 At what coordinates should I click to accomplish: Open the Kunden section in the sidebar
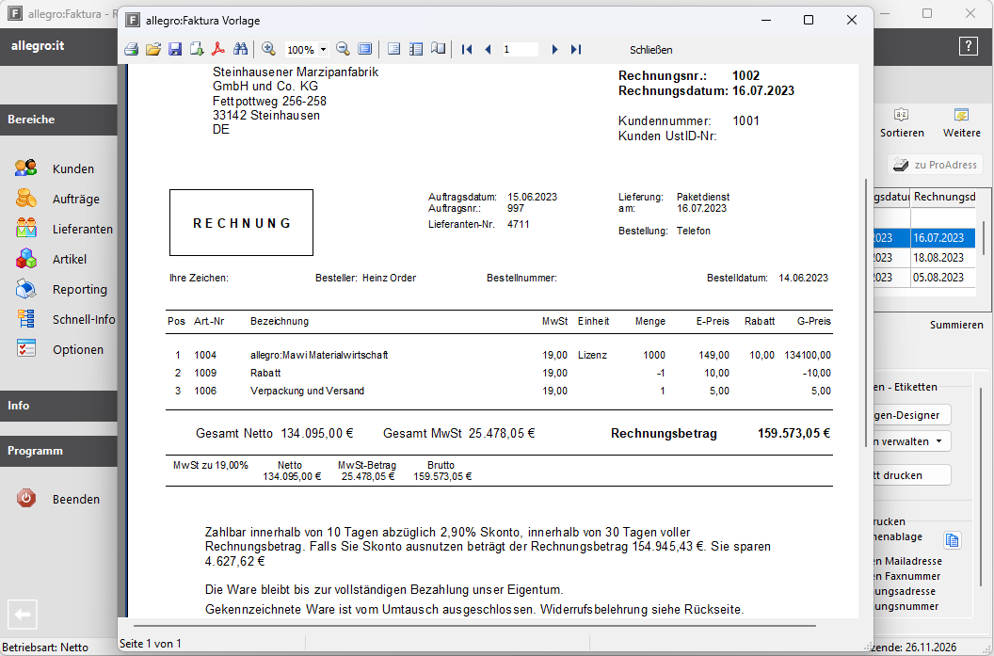72,169
